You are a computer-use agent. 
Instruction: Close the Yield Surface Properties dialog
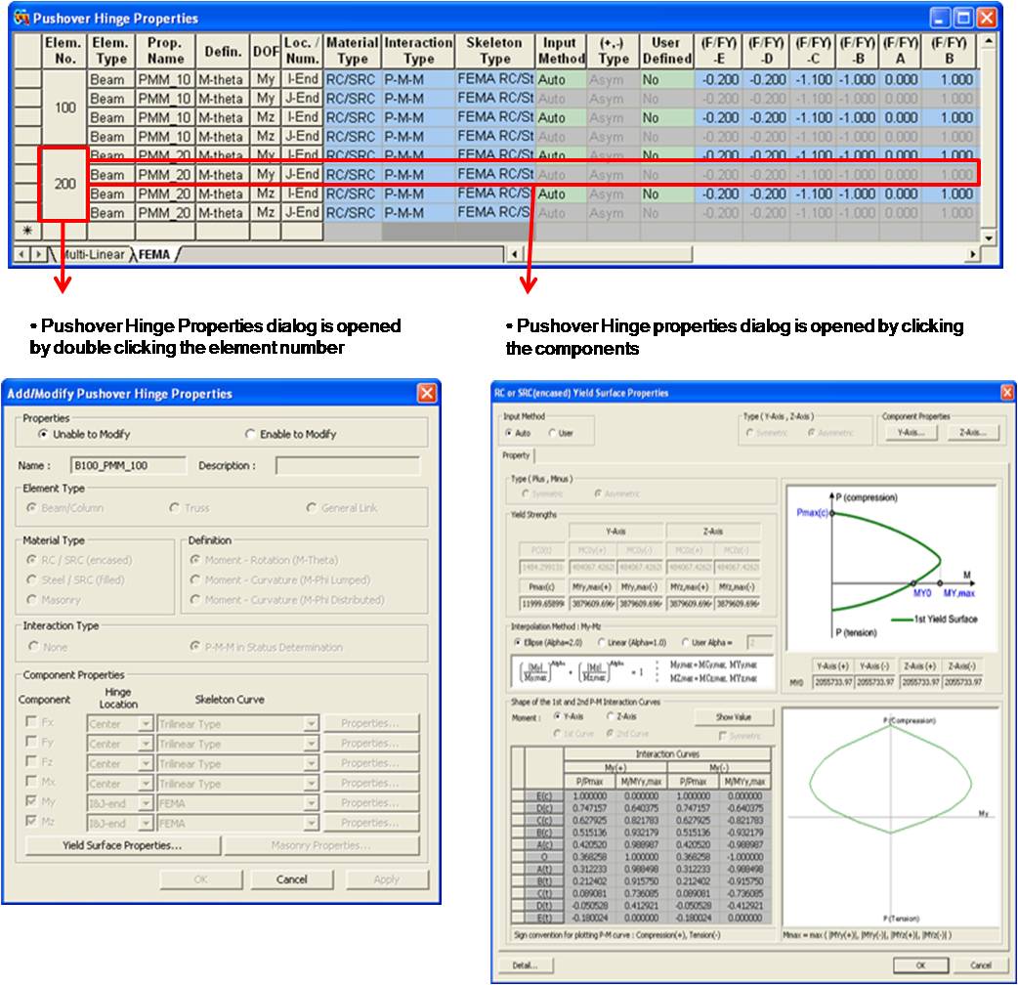pos(1007,393)
